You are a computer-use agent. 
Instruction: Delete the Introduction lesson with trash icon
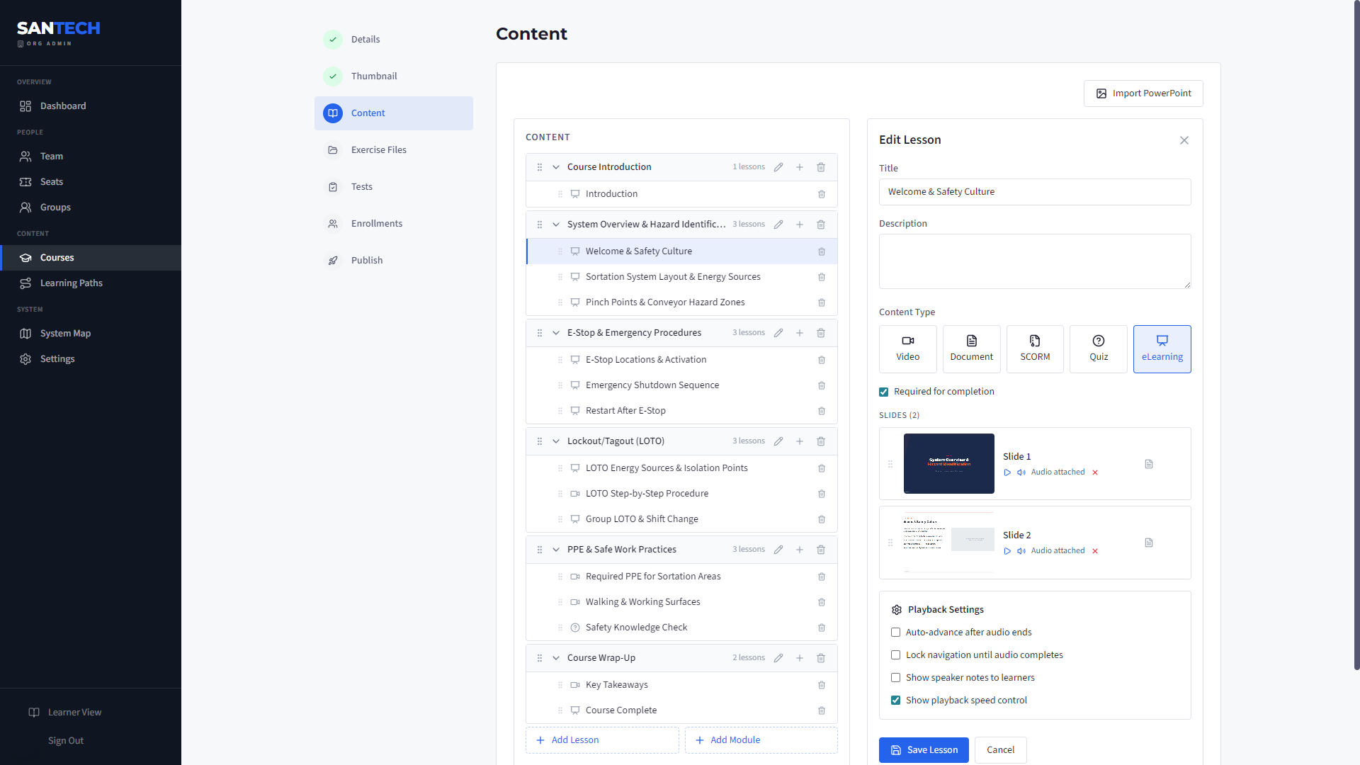point(822,194)
